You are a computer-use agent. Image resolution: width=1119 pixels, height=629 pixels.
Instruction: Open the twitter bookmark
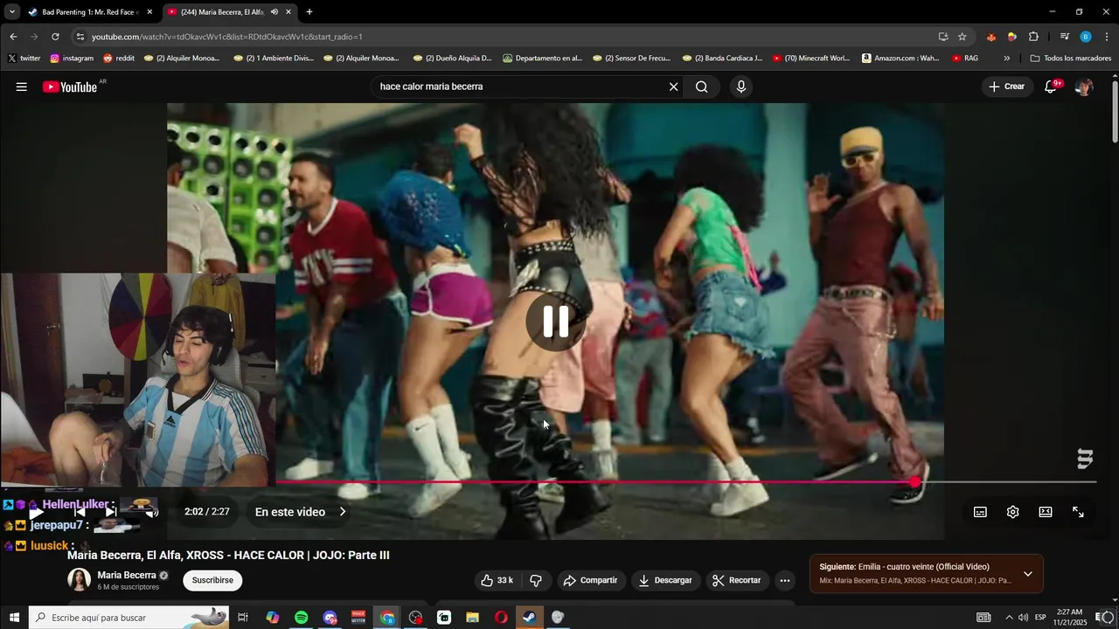[x=24, y=59]
